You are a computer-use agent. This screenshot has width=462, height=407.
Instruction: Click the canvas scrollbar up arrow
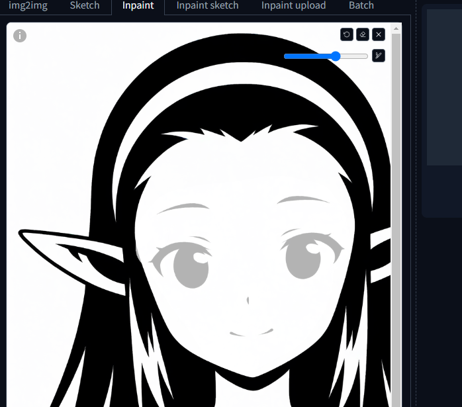coord(396,28)
